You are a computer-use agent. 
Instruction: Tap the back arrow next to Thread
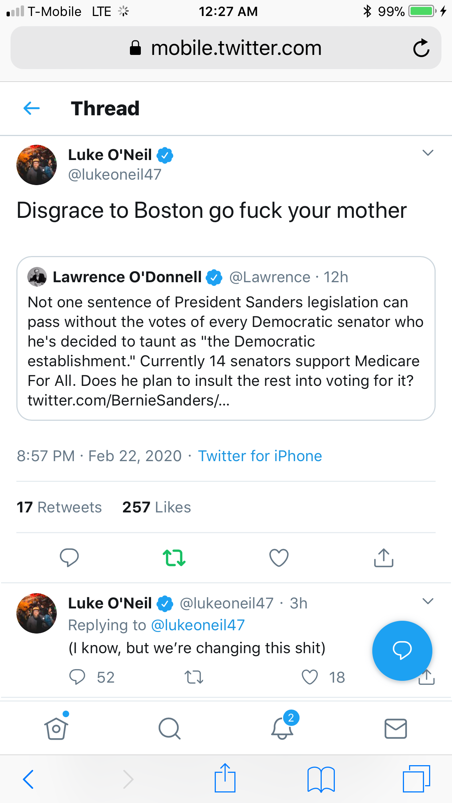pyautogui.click(x=31, y=108)
